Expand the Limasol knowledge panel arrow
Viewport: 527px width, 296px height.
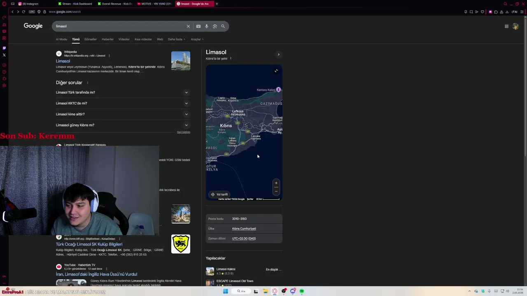(278, 55)
